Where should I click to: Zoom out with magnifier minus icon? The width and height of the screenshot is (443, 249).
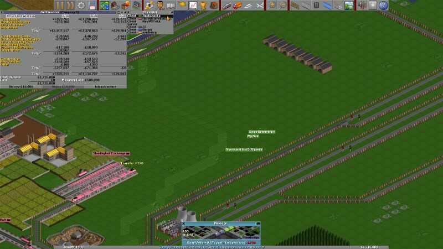point(282,5)
